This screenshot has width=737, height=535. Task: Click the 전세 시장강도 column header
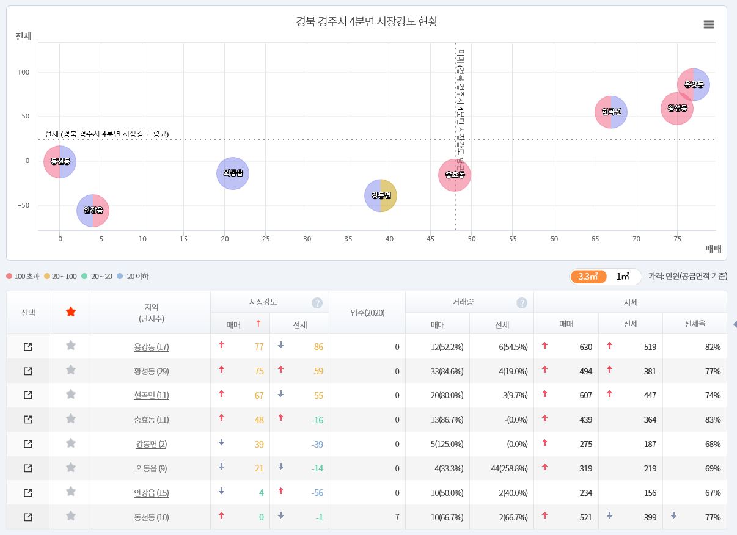point(299,324)
